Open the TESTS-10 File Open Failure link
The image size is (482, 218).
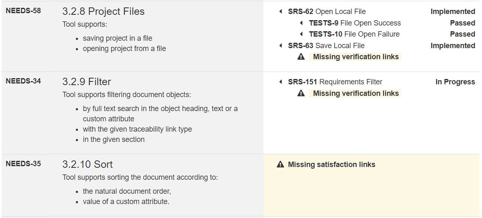click(x=354, y=34)
